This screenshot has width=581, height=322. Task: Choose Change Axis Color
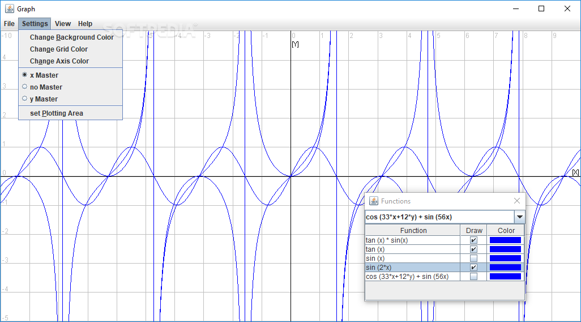click(70, 61)
